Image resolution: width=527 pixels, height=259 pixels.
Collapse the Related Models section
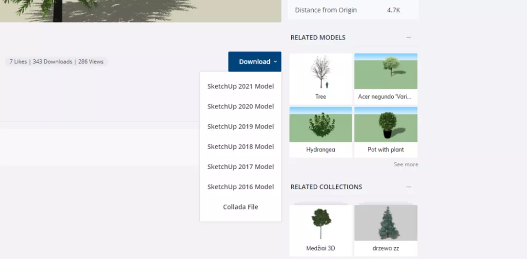tap(408, 38)
